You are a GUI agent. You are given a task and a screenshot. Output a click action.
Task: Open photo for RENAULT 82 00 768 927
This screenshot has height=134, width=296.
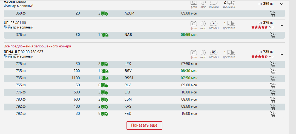[194, 55]
